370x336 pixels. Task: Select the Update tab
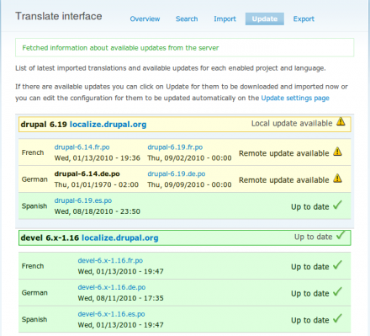[265, 19]
